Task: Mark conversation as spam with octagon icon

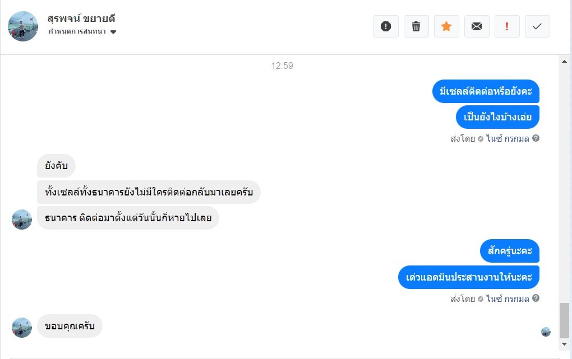Action: click(386, 26)
